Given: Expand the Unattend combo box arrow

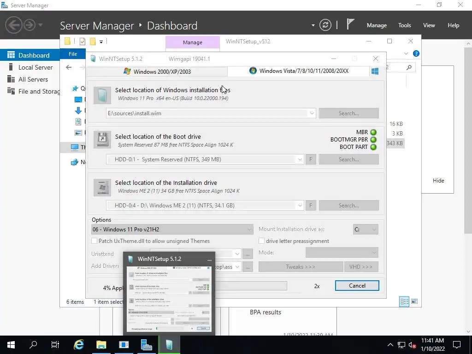Looking at the screenshot, I should [x=237, y=254].
